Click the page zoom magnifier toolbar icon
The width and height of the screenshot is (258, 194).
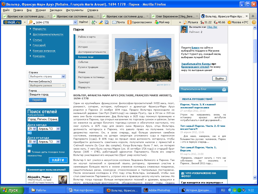[107, 22]
